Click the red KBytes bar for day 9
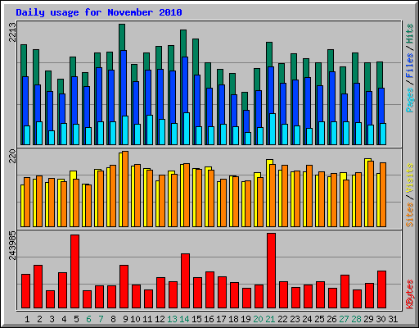Screen dimensions: 419x328 (124, 287)
